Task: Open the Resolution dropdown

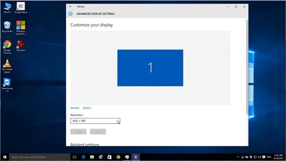Action: [95, 121]
